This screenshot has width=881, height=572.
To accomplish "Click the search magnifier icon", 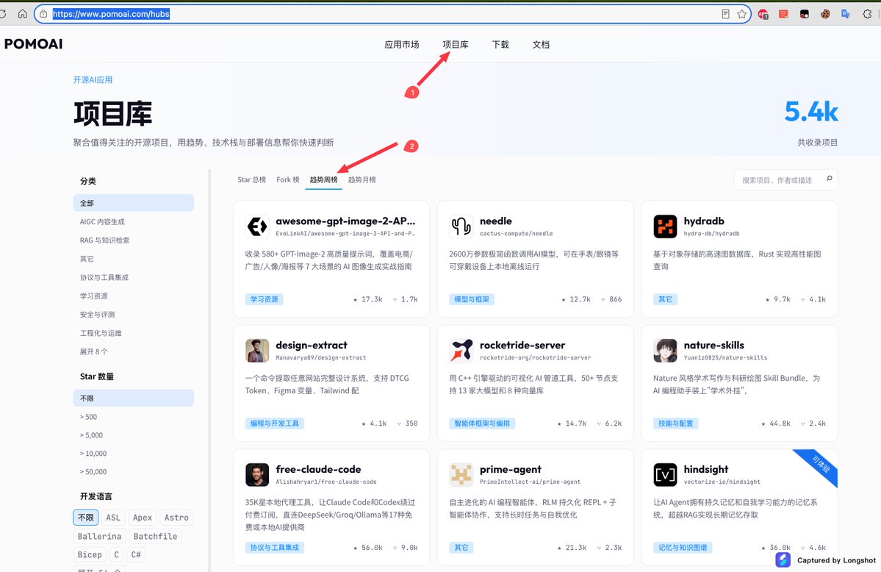I will pyautogui.click(x=830, y=179).
